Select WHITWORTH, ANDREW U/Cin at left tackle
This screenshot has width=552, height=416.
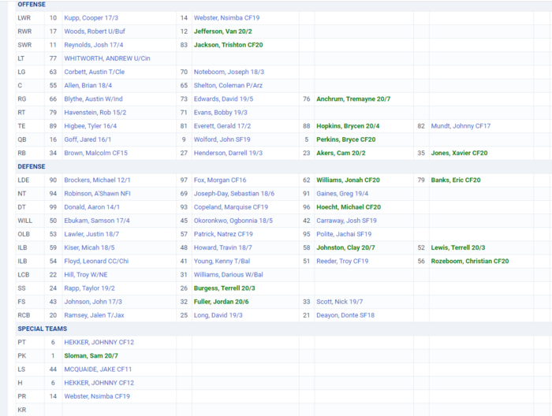[x=106, y=58]
